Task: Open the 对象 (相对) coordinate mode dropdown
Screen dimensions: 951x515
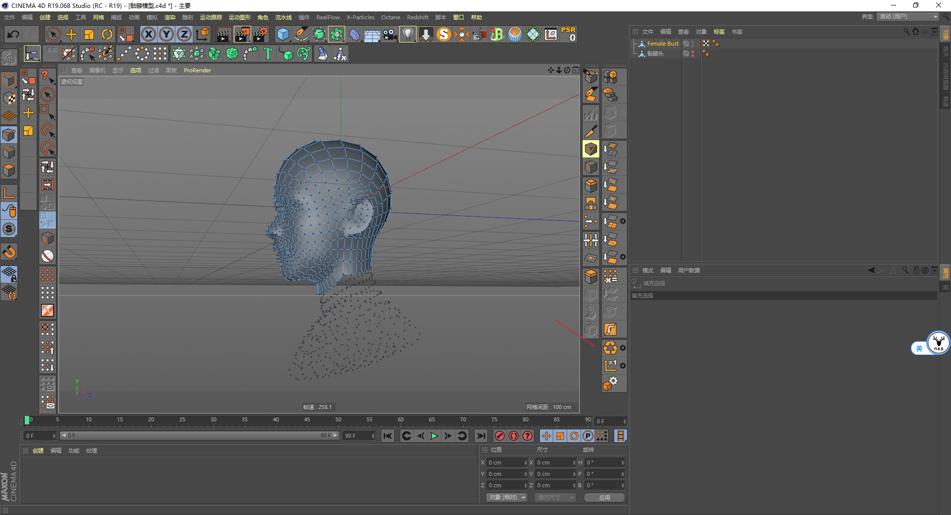Action: [507, 497]
